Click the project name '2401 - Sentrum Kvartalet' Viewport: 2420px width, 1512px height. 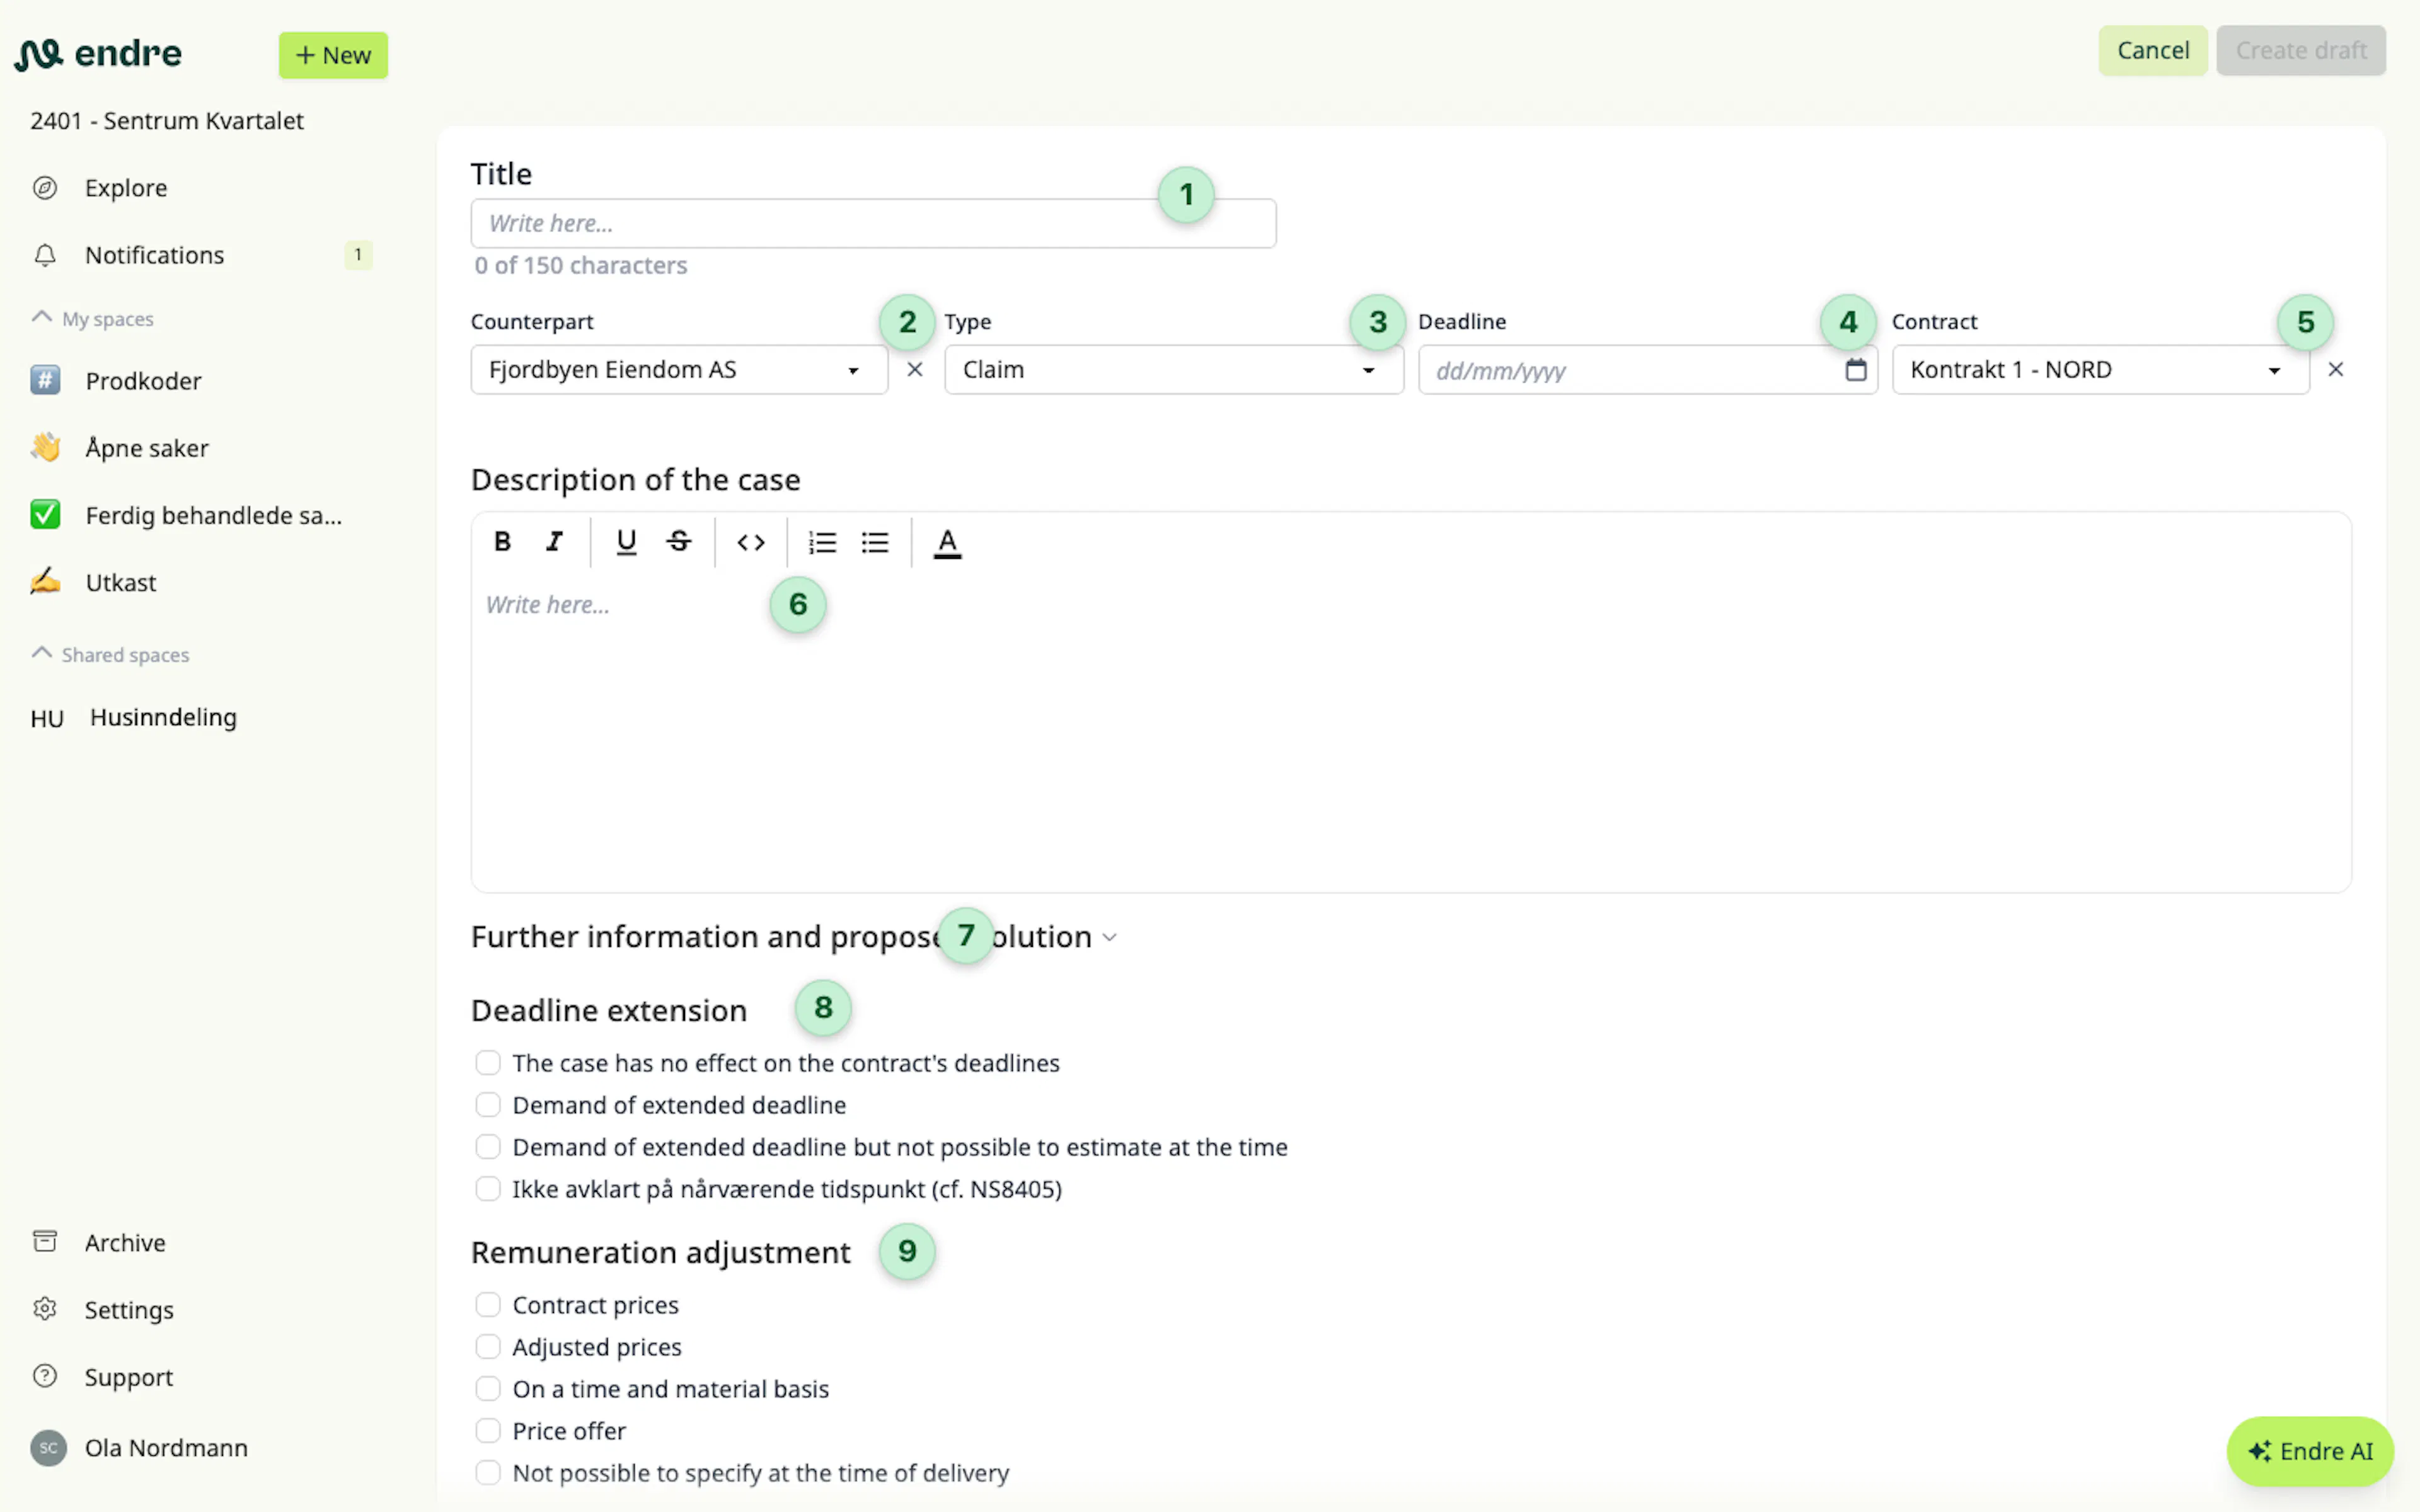click(167, 121)
